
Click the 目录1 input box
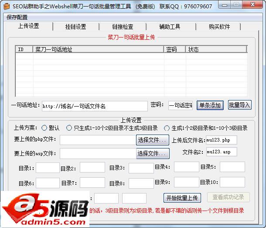48,168
